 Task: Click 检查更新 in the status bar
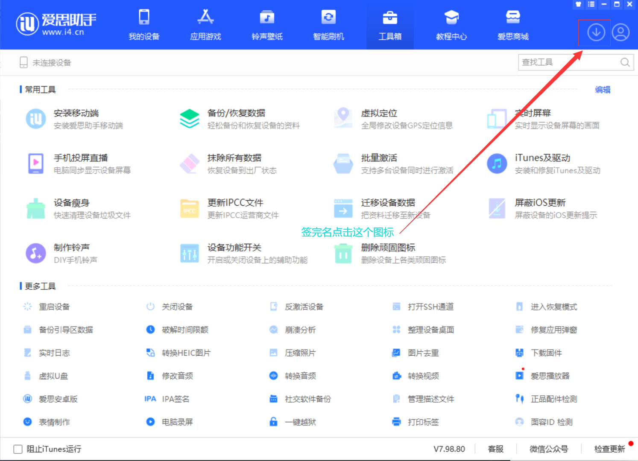609,449
